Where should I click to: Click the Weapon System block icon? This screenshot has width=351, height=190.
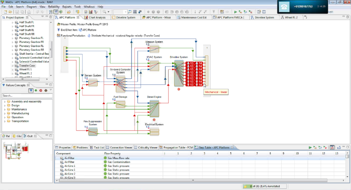(154, 49)
